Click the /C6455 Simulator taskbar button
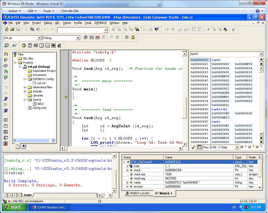 (x=50, y=207)
